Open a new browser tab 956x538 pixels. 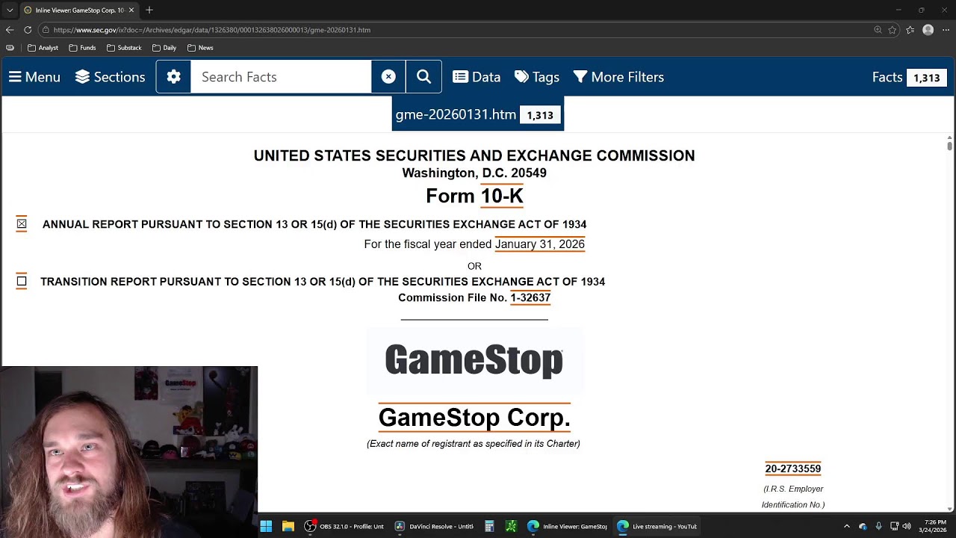149,10
